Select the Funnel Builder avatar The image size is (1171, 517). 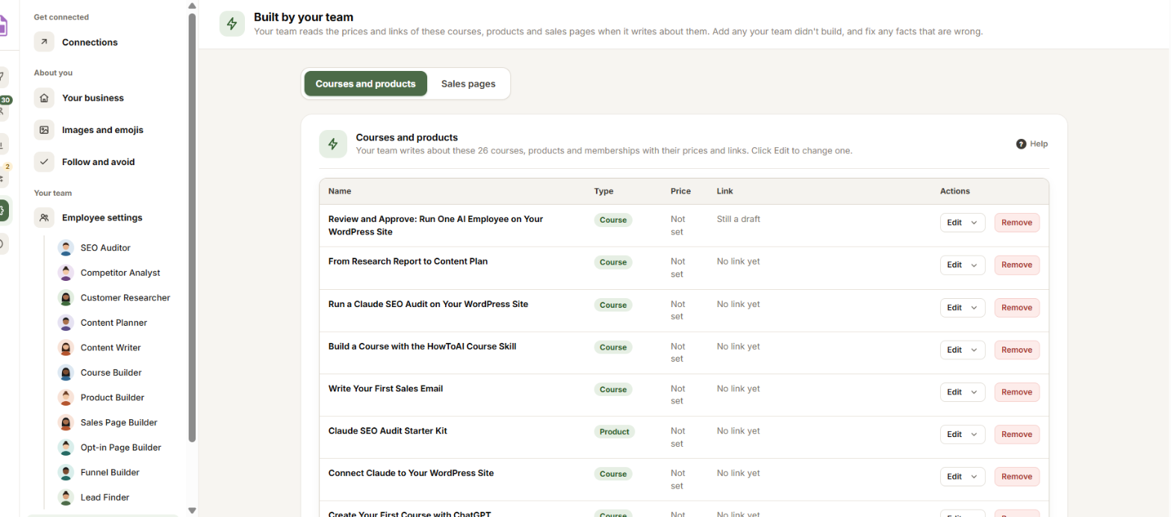click(66, 472)
